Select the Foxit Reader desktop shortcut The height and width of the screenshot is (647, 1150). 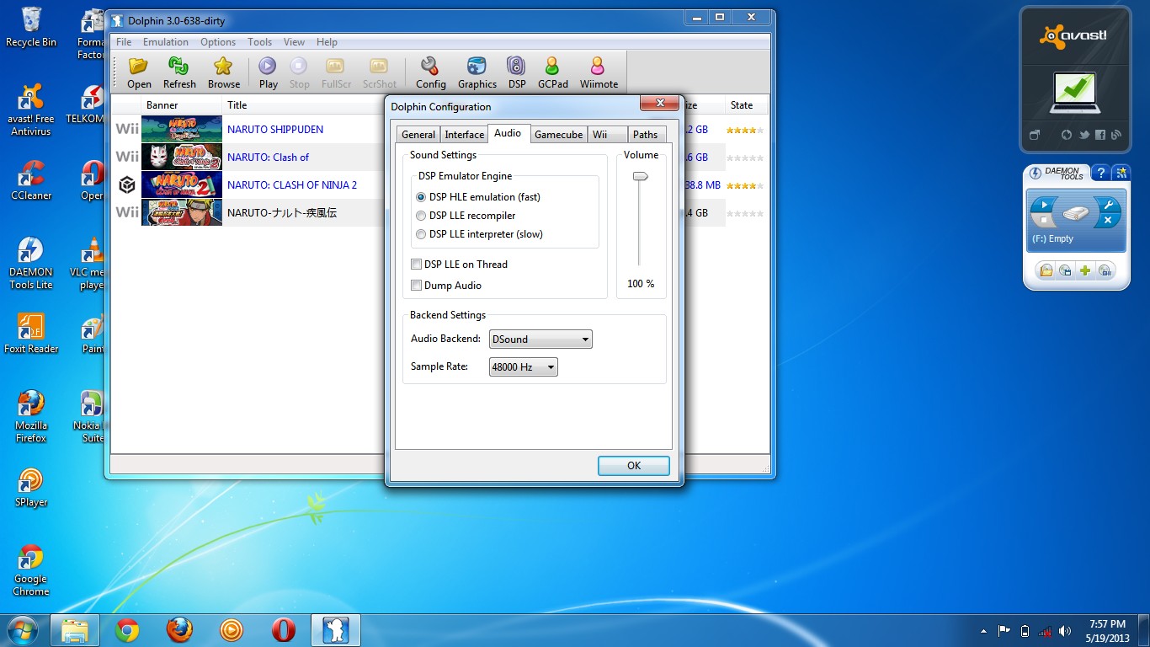pos(31,333)
